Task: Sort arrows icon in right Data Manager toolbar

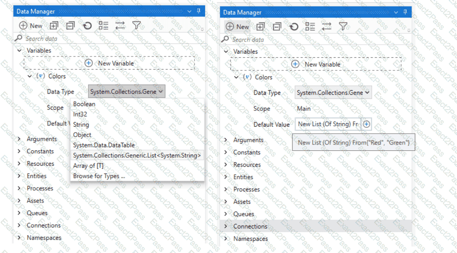Action: (x=326, y=27)
